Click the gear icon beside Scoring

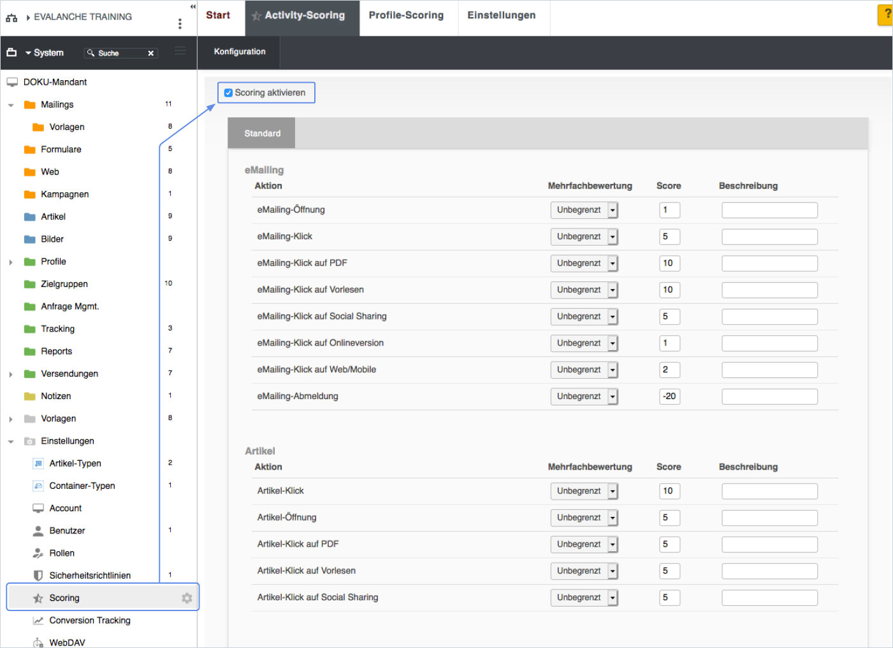[187, 598]
